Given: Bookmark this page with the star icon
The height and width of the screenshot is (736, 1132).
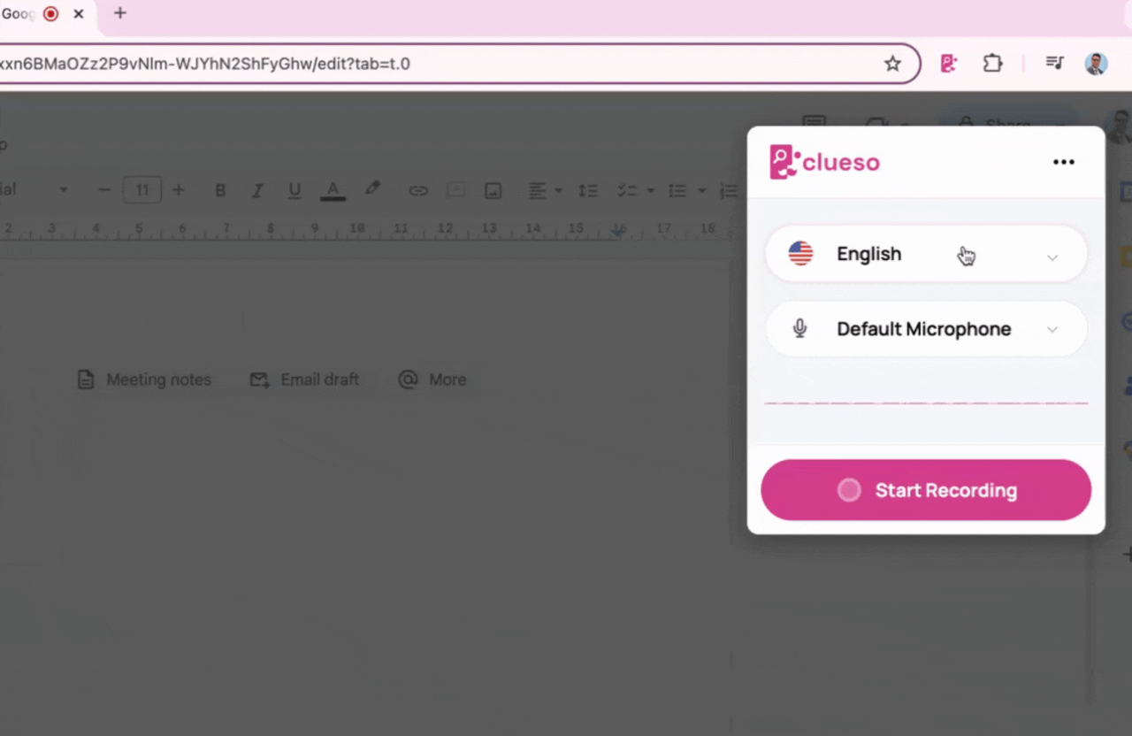Looking at the screenshot, I should (x=892, y=64).
